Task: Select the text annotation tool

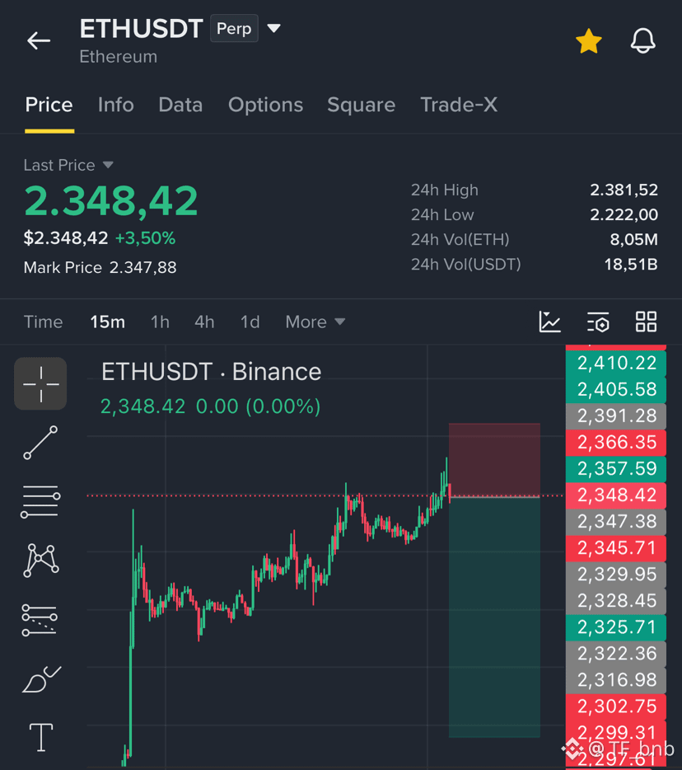Action: coord(41,738)
